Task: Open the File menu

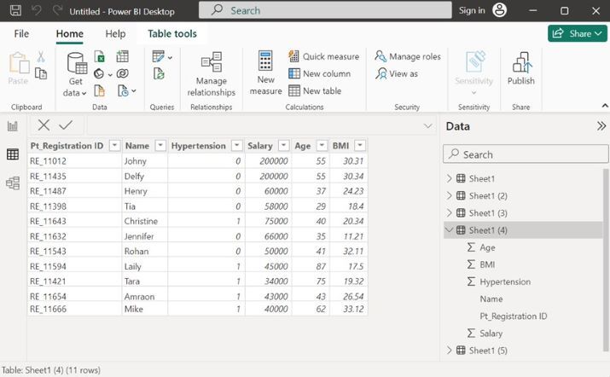Action: click(21, 34)
